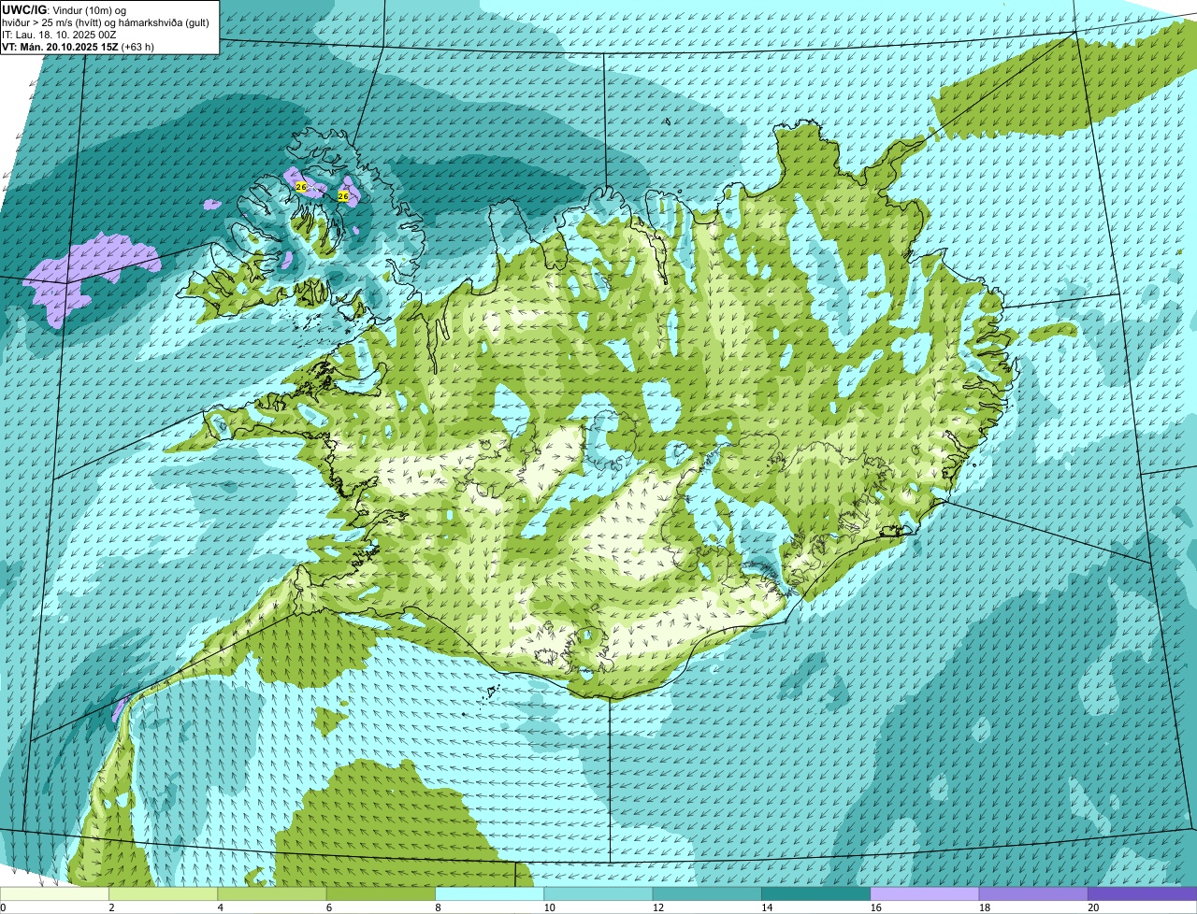Click the scale label "2"
1197x914 pixels.
pos(111,907)
